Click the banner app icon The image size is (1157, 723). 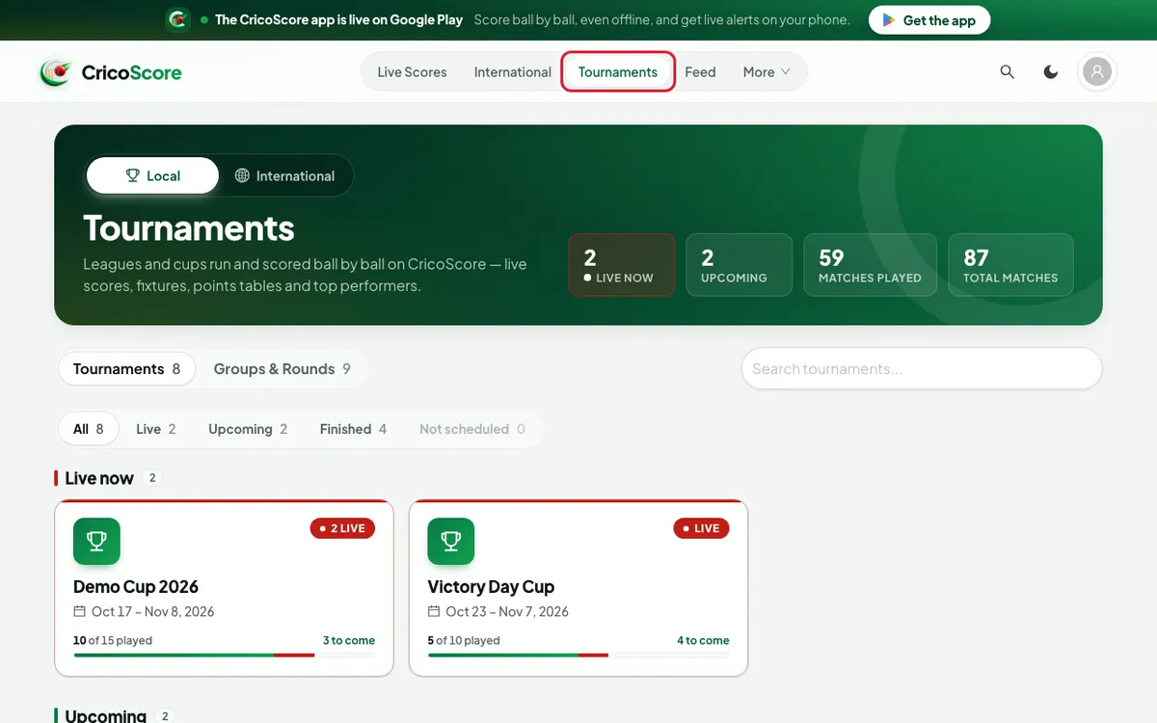[177, 19]
